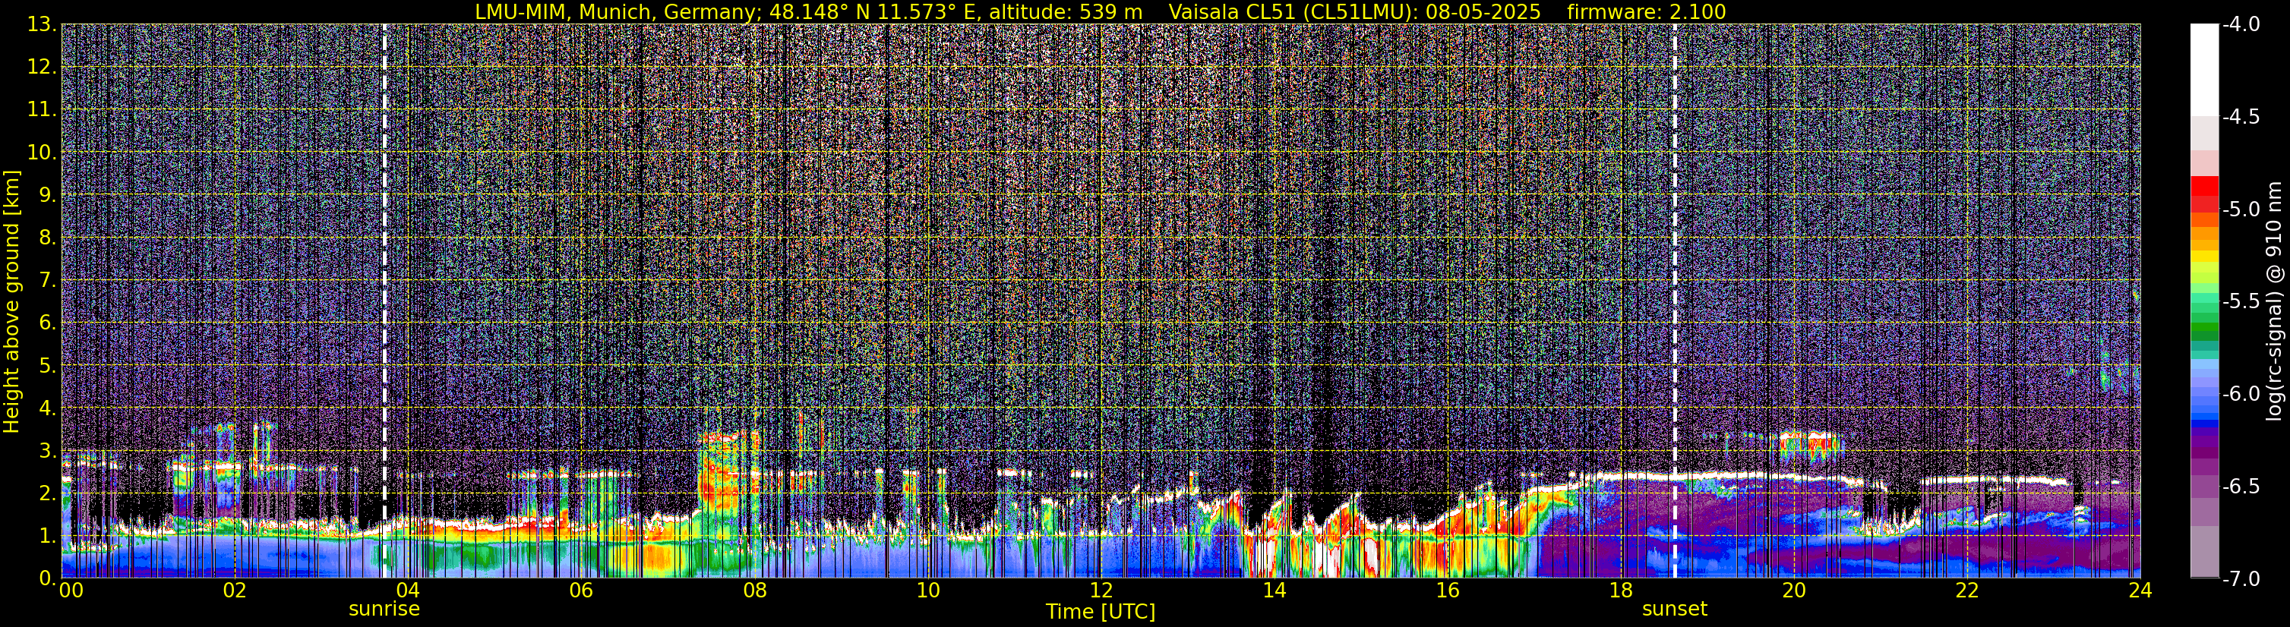Click the '-5.0' colorbar tick label
2290x627 pixels.
click(2240, 209)
